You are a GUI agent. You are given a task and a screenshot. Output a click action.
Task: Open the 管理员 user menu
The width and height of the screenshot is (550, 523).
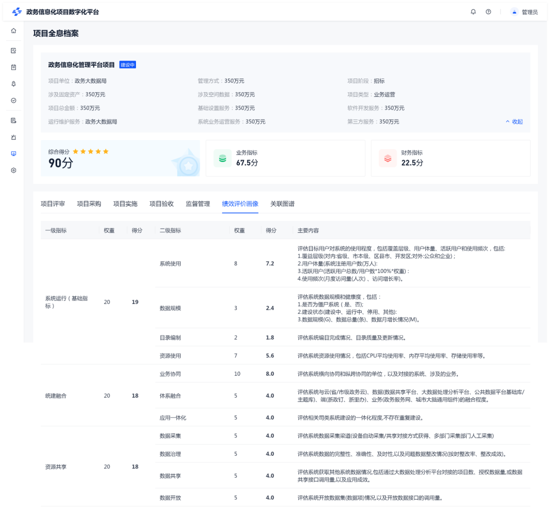coord(524,12)
